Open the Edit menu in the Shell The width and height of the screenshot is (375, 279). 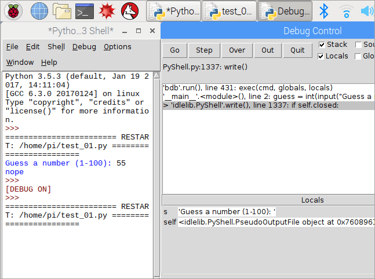pyautogui.click(x=33, y=47)
